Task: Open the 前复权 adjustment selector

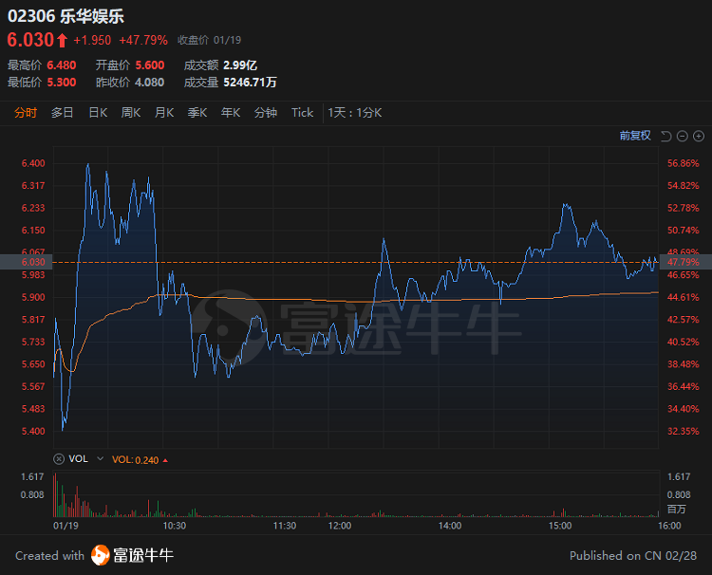Action: (635, 136)
